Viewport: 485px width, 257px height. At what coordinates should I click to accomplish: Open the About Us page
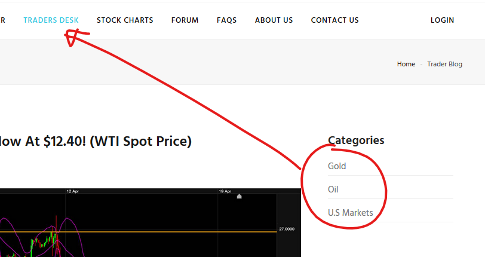(x=274, y=20)
